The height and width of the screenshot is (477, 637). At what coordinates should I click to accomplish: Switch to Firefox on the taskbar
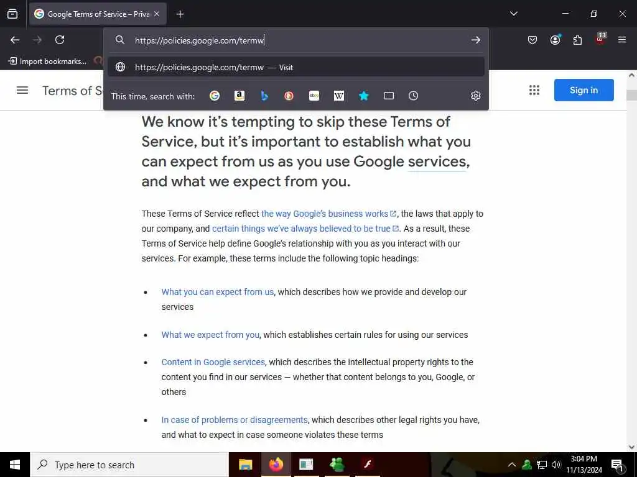pyautogui.click(x=276, y=465)
